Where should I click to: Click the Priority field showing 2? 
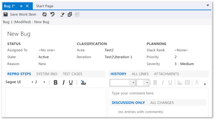pos(176,57)
